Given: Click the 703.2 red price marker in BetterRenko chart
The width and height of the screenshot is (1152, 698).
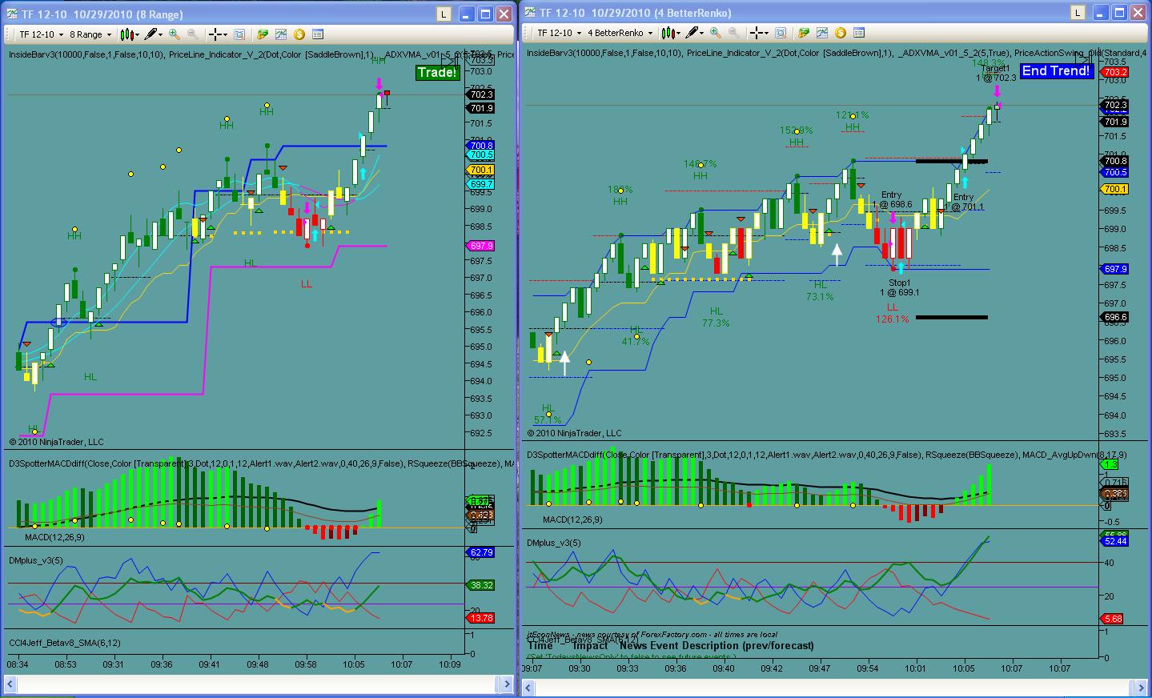Looking at the screenshot, I should coord(1115,72).
